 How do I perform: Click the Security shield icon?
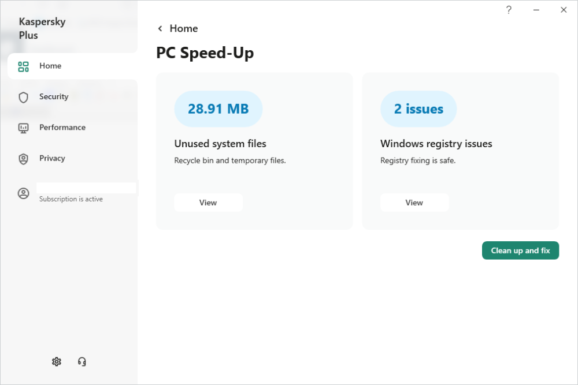click(x=23, y=97)
